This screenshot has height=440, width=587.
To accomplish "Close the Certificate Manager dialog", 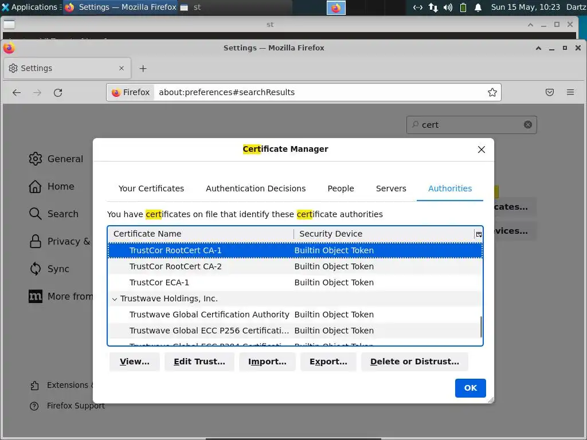I will pyautogui.click(x=481, y=150).
